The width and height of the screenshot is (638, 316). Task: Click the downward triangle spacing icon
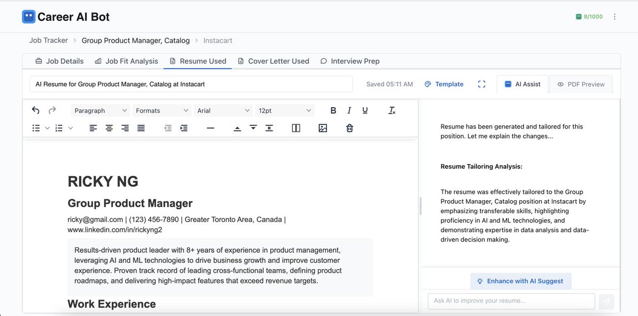pyautogui.click(x=253, y=128)
